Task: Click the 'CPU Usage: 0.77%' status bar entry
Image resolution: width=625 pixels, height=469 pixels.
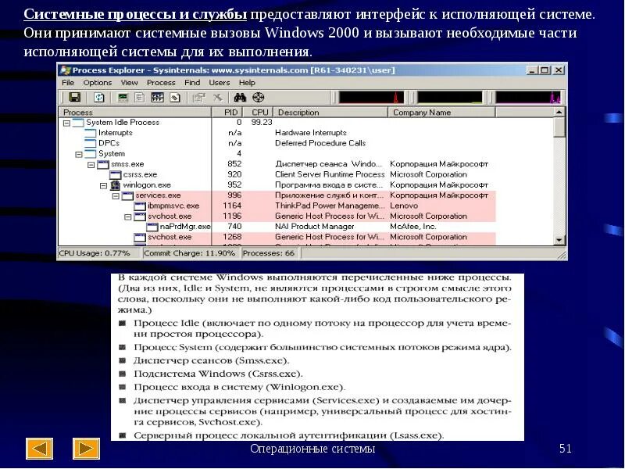Action: [95, 253]
